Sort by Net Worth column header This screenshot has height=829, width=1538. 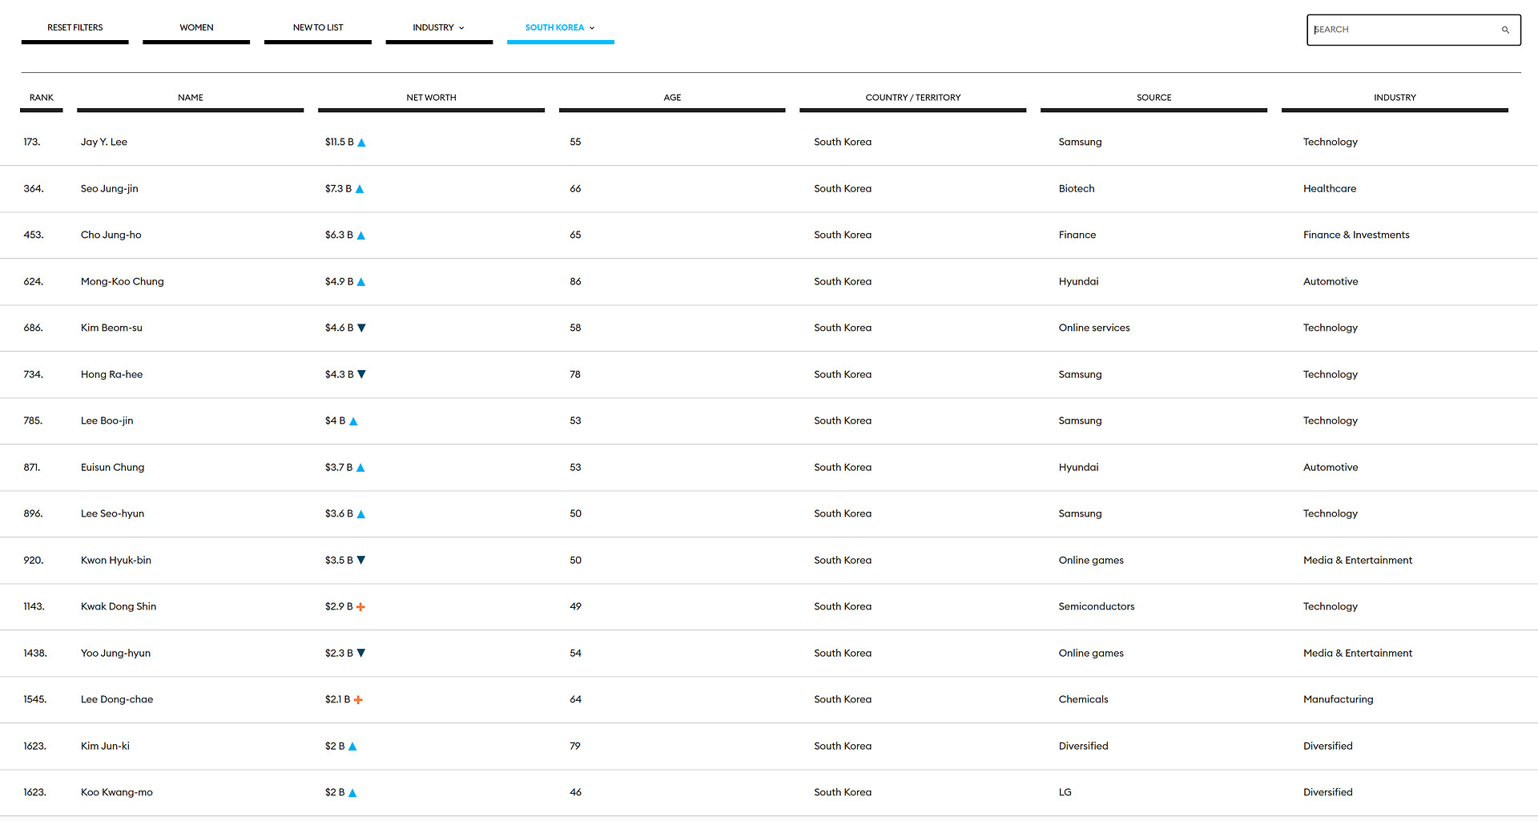(x=431, y=98)
